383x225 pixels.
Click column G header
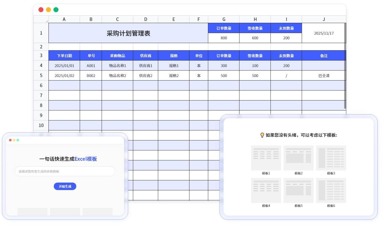pos(224,19)
